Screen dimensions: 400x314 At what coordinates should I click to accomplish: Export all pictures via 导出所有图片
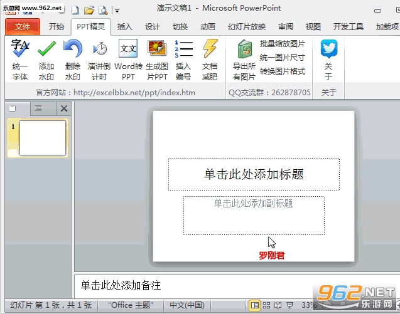point(244,60)
